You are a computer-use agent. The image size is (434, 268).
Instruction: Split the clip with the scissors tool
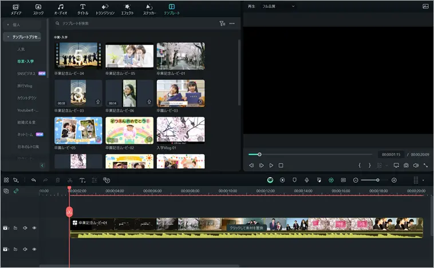click(x=70, y=180)
